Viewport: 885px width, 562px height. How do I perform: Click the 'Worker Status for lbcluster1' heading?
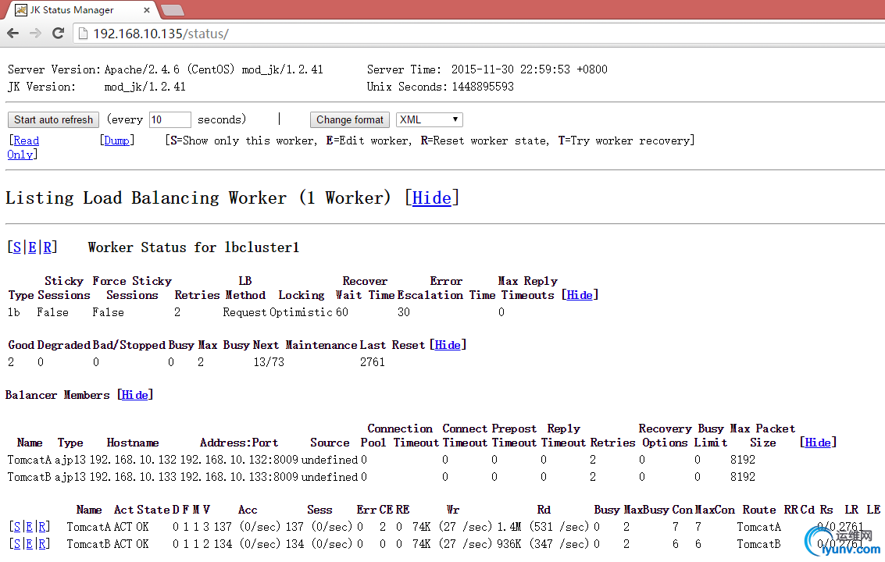[194, 247]
